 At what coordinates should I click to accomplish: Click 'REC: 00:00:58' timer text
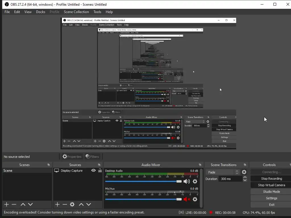(x=225, y=213)
